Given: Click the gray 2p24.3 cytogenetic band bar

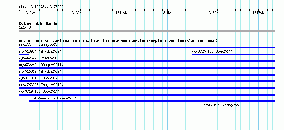Looking at the screenshot, I should click(147, 31).
